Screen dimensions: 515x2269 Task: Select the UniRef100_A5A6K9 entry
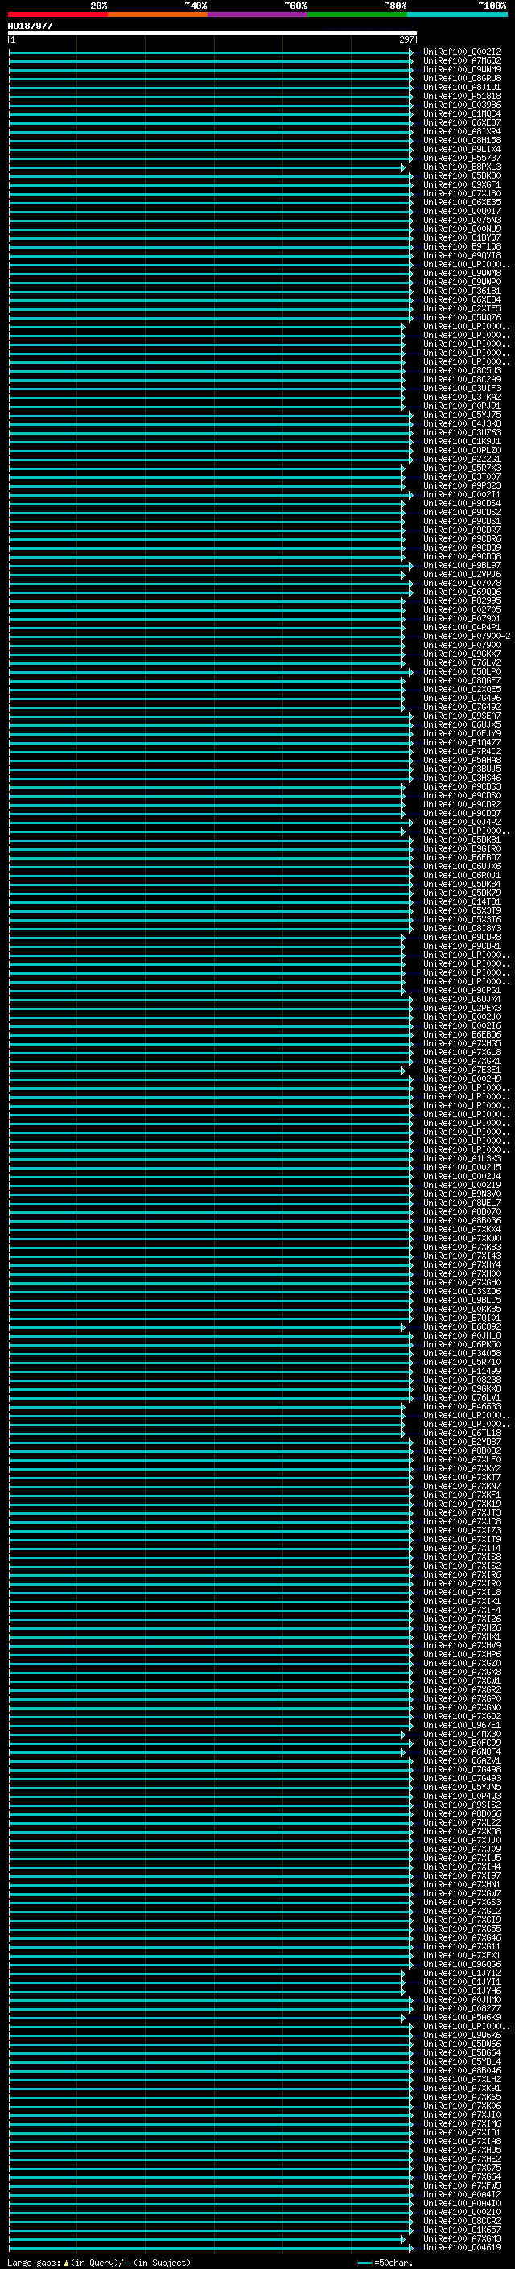[x=461, y=2017]
